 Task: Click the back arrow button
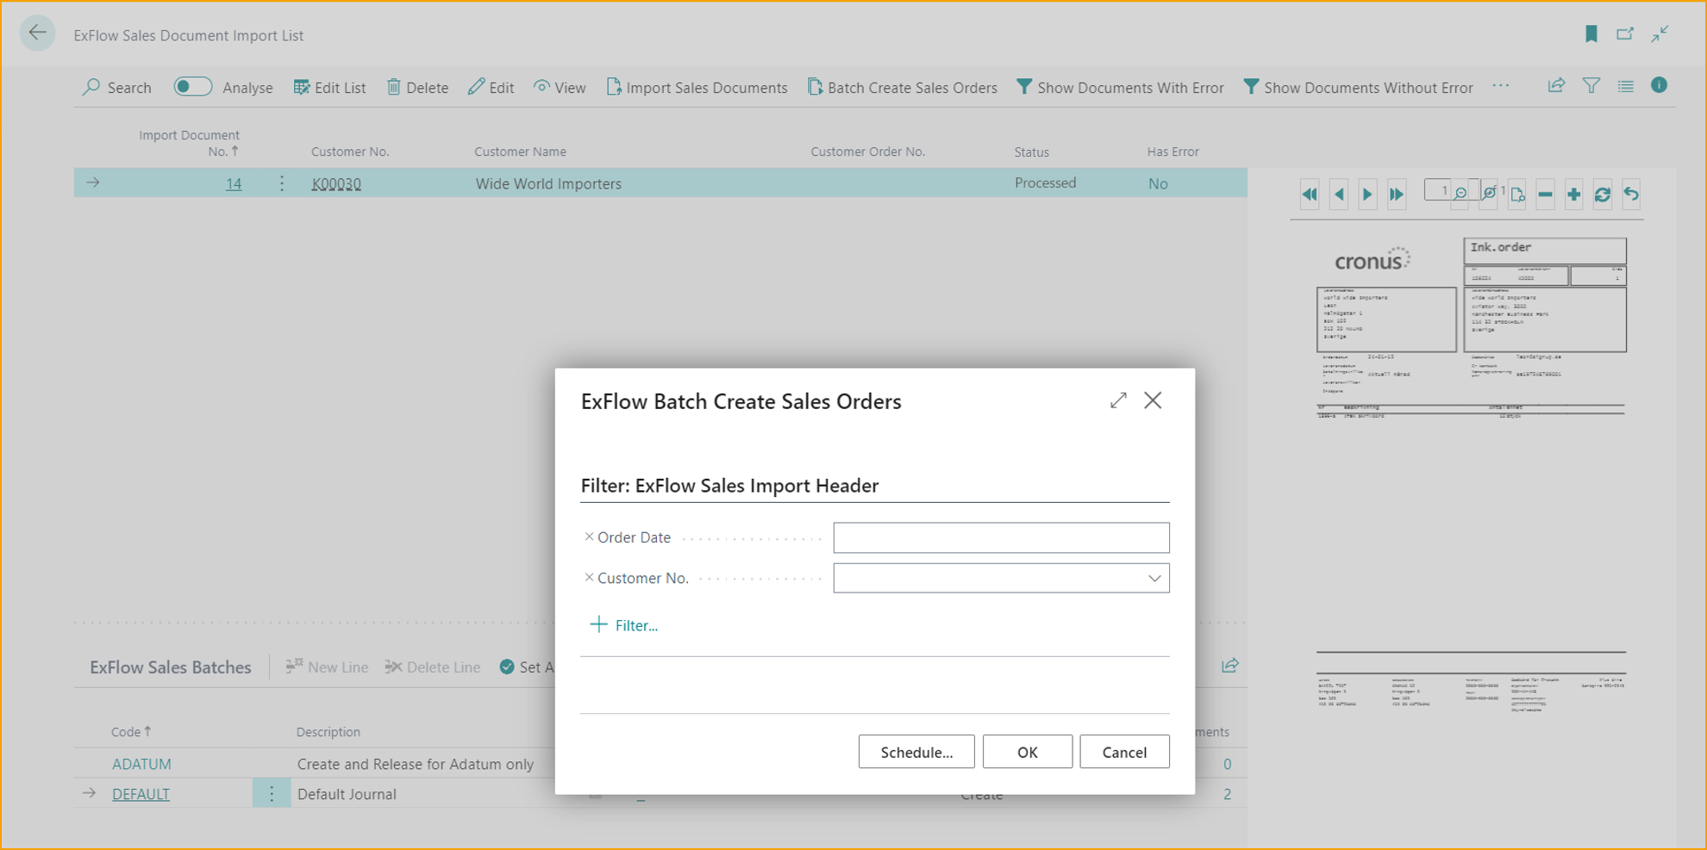(x=37, y=34)
